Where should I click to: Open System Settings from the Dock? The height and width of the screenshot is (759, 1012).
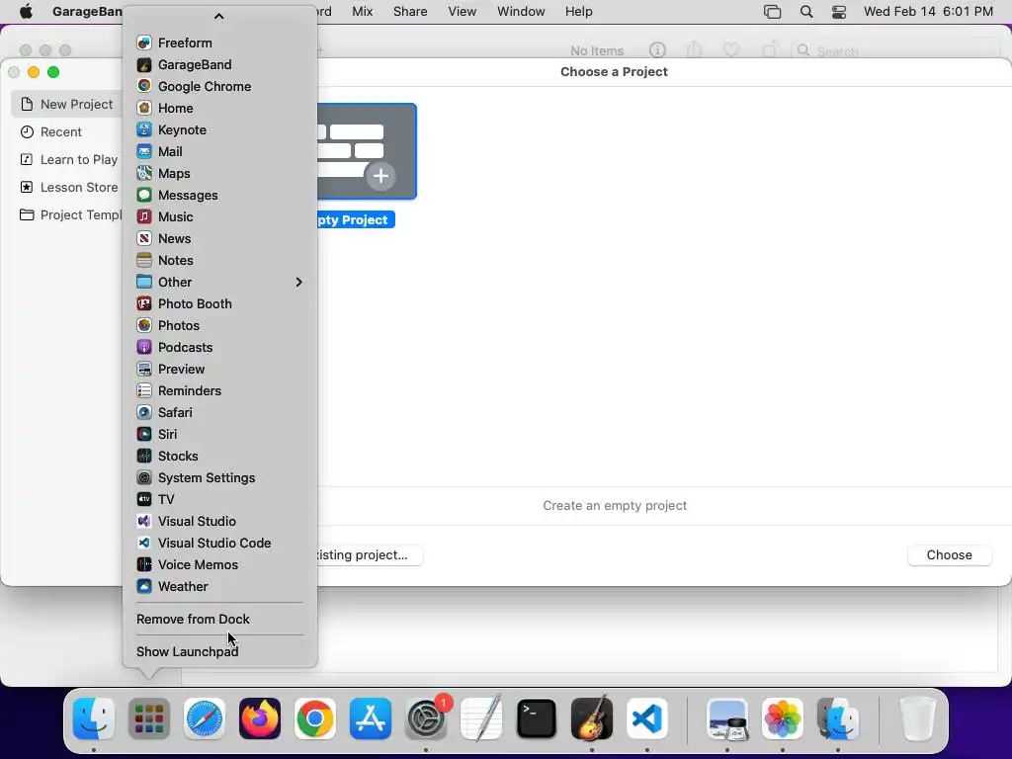pyautogui.click(x=426, y=718)
